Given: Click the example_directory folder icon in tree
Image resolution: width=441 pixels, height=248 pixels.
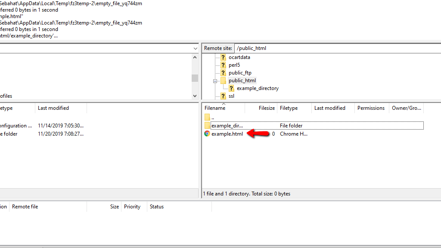Looking at the screenshot, I should click(231, 88).
